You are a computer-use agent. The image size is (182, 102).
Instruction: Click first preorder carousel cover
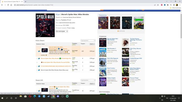coord(103,23)
